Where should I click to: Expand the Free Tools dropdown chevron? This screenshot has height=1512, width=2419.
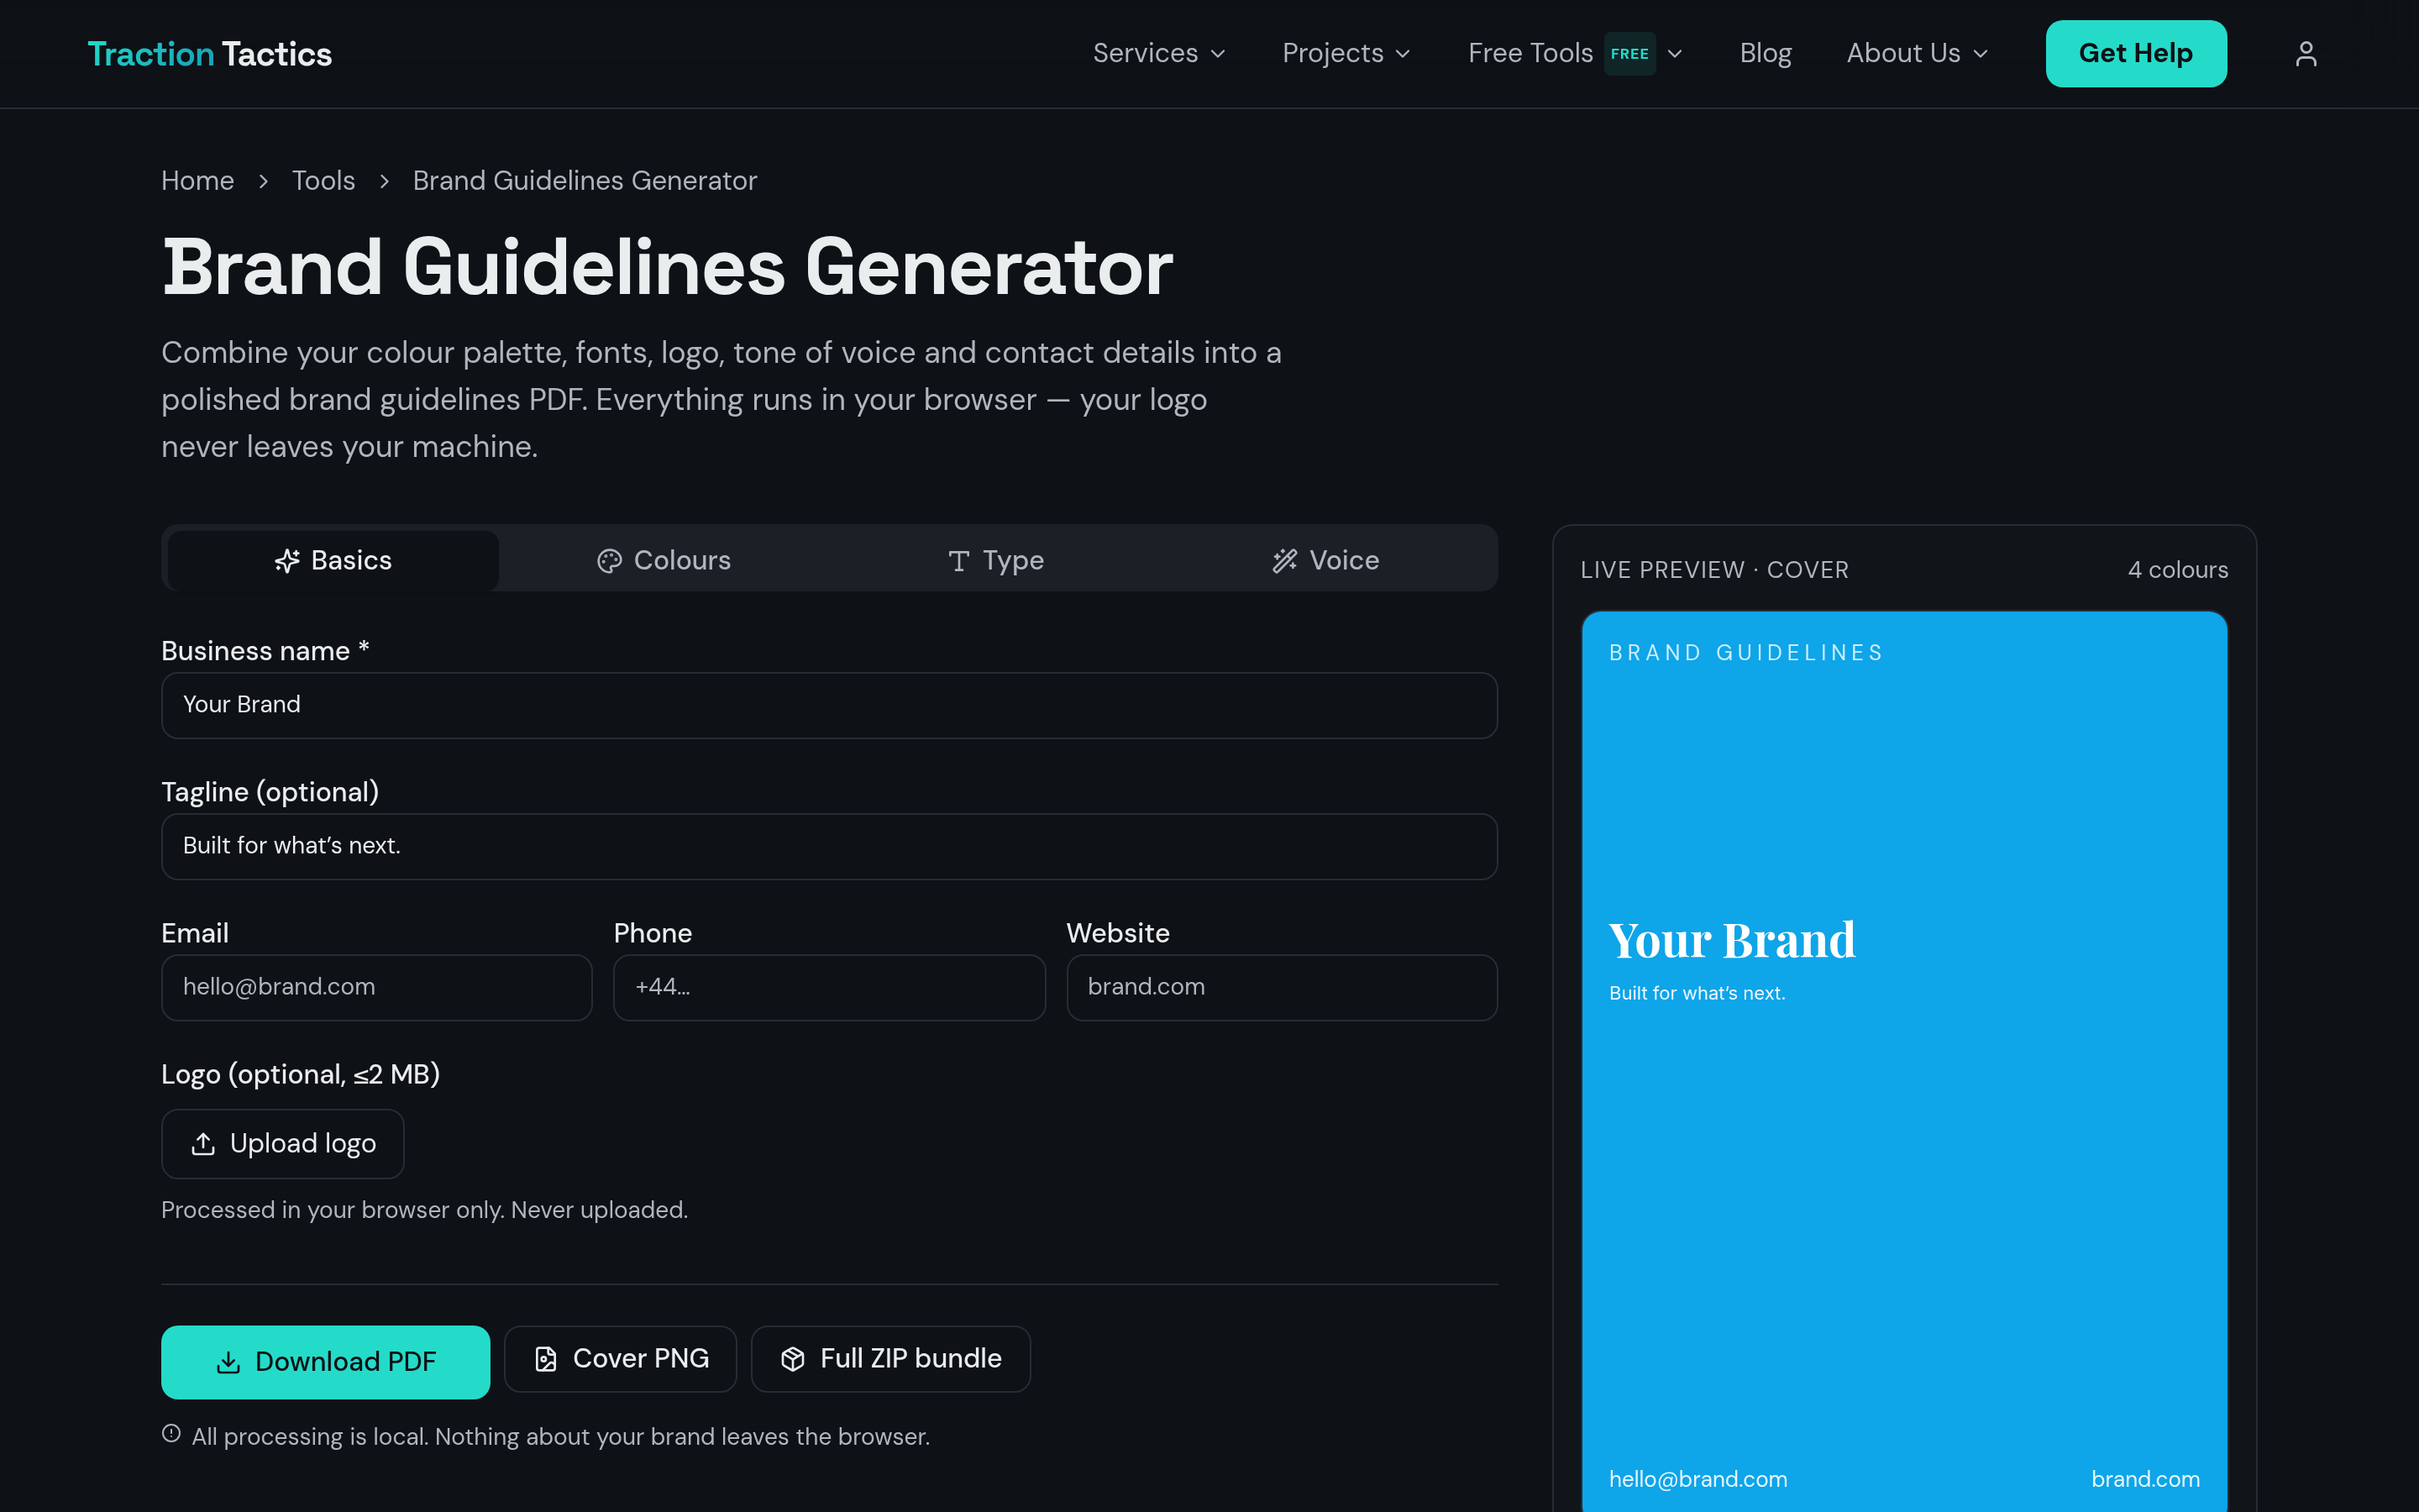pos(1674,54)
